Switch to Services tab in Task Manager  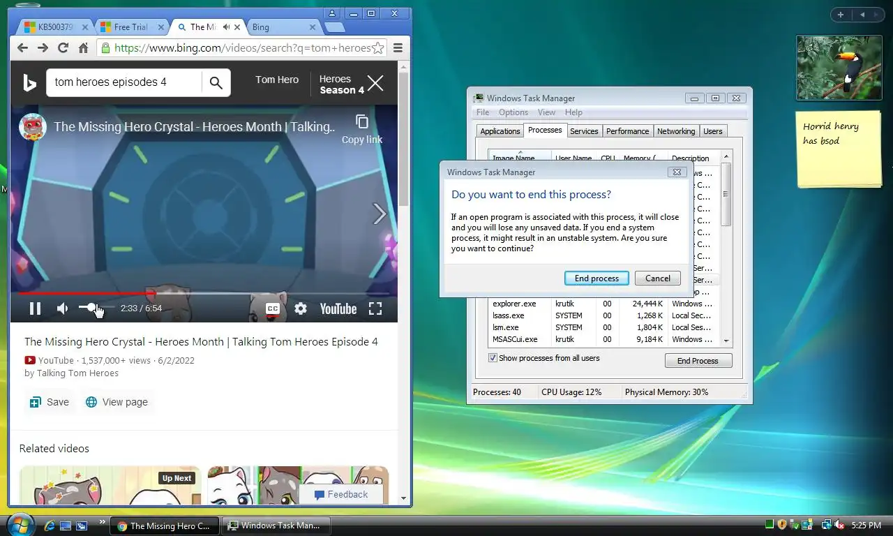click(584, 131)
